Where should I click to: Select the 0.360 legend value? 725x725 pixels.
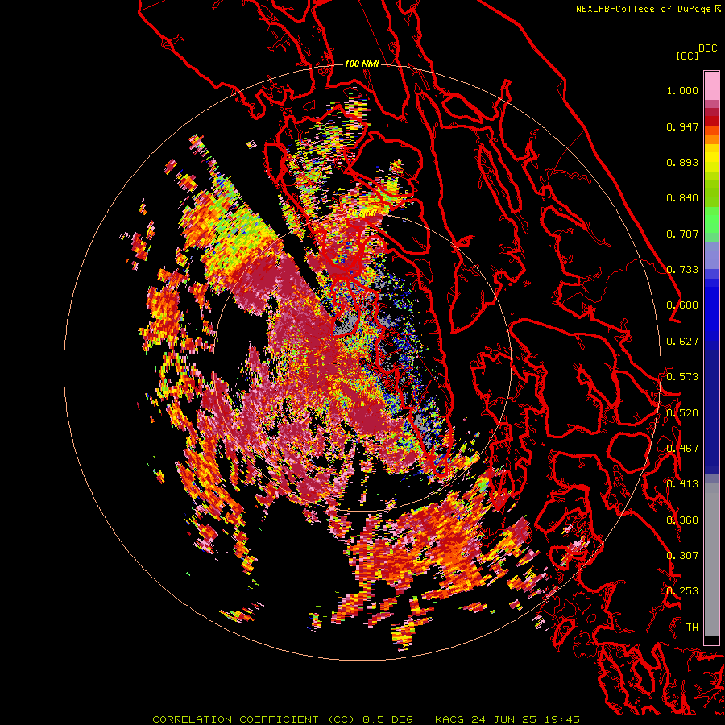click(x=682, y=520)
